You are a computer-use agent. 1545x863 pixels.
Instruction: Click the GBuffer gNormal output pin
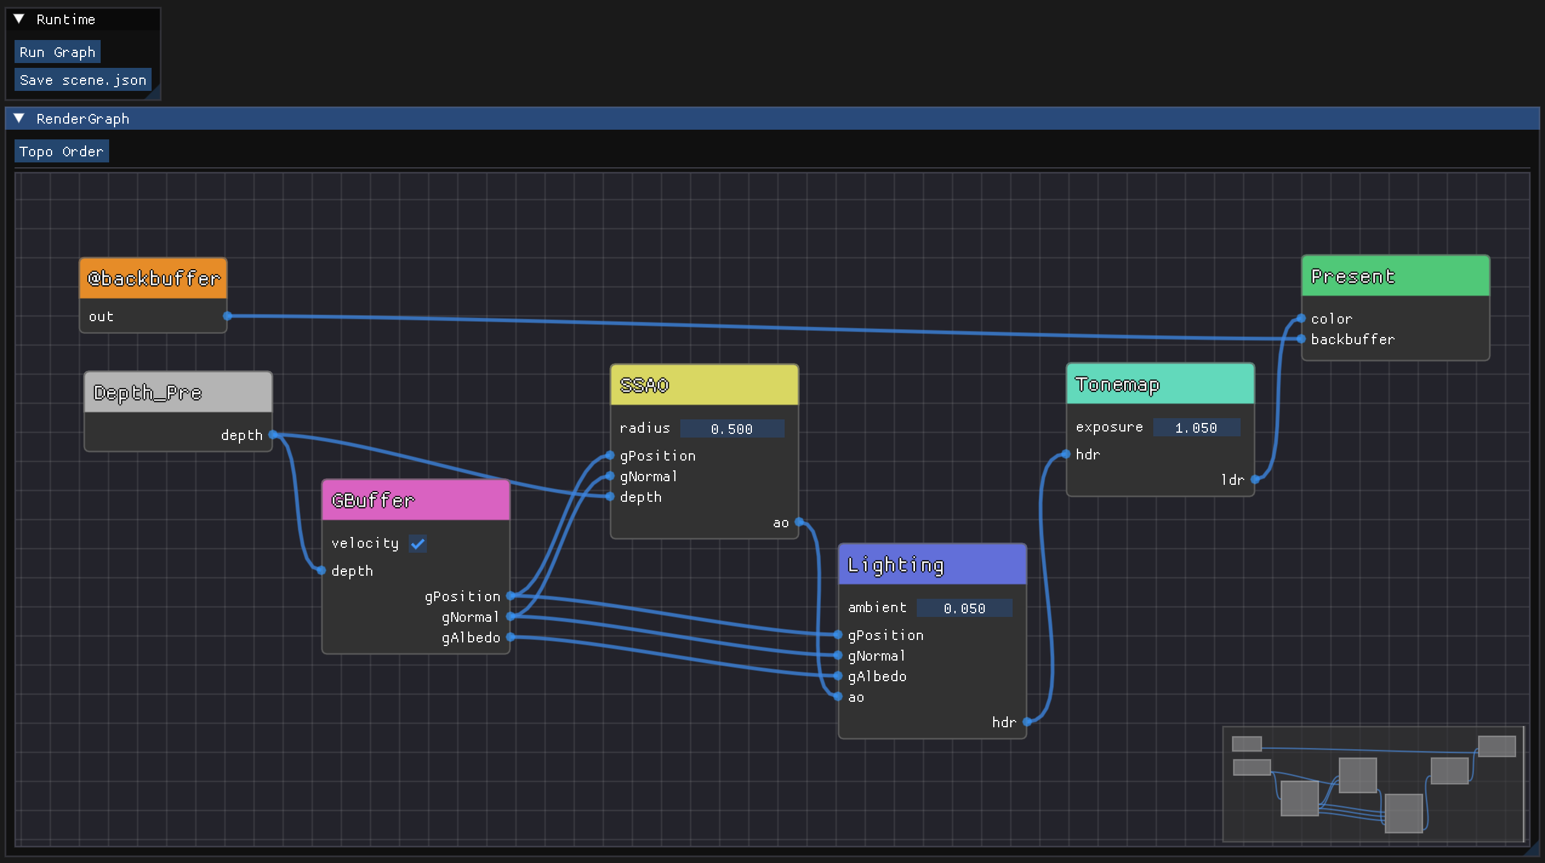tap(511, 616)
